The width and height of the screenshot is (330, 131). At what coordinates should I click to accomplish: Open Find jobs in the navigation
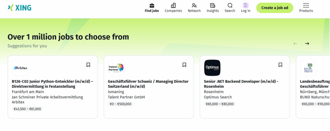click(152, 8)
